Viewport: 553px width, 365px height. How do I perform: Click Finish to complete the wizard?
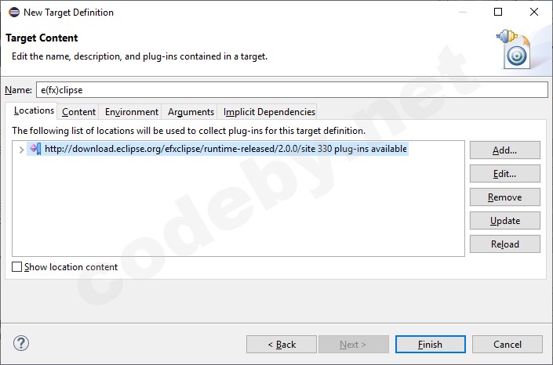[x=430, y=345]
